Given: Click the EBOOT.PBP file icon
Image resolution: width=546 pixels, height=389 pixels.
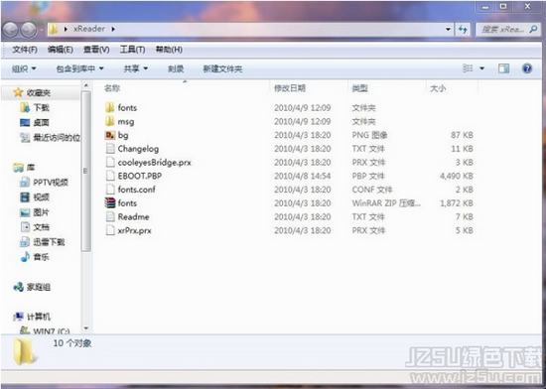Looking at the screenshot, I should (110, 176).
